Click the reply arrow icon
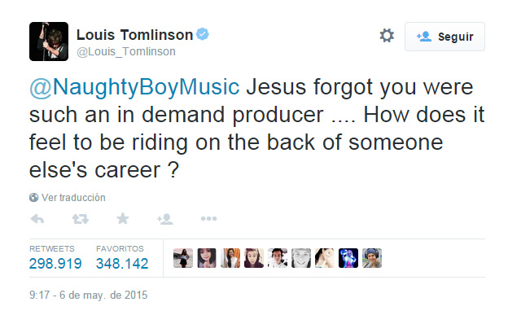This screenshot has height=324, width=508. point(37,219)
